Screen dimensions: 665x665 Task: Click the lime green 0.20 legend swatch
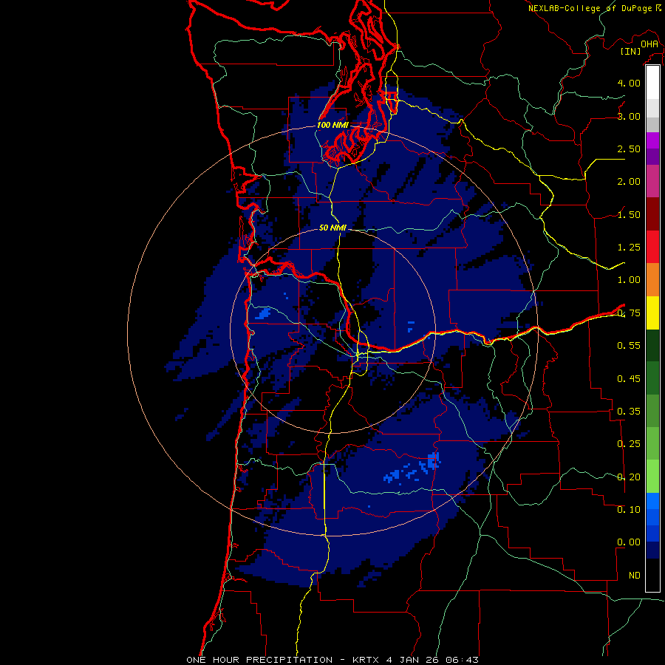click(x=652, y=477)
